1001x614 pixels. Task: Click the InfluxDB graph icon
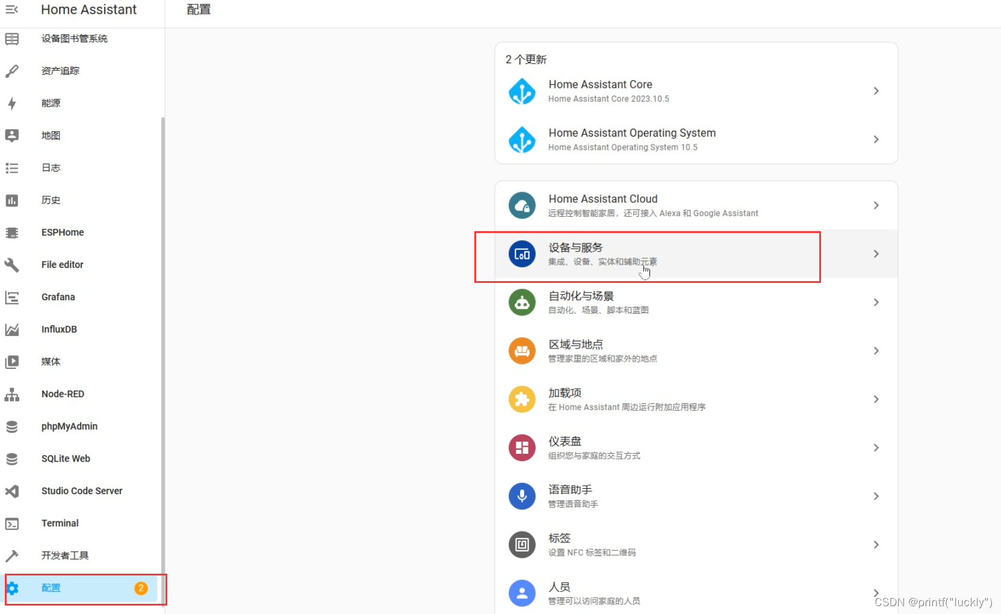click(x=12, y=329)
